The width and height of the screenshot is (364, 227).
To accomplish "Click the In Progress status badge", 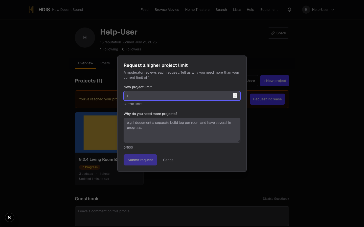I will click(89, 167).
